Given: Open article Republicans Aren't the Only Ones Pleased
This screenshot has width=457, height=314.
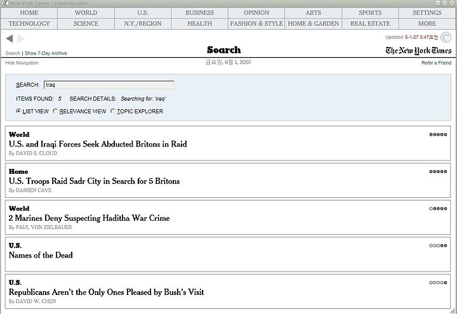Looking at the screenshot, I should point(107,292).
